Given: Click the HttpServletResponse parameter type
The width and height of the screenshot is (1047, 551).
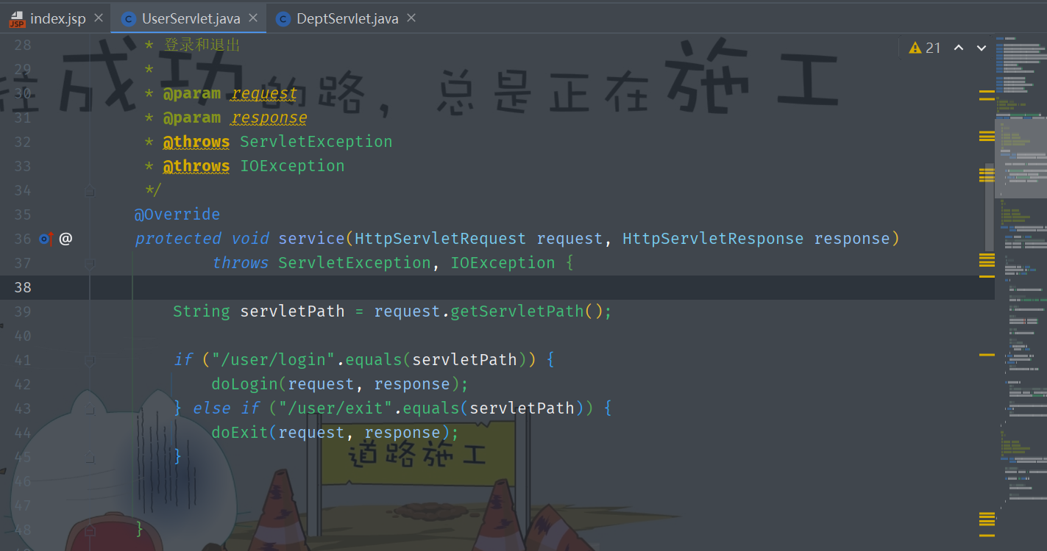Looking at the screenshot, I should [x=713, y=239].
